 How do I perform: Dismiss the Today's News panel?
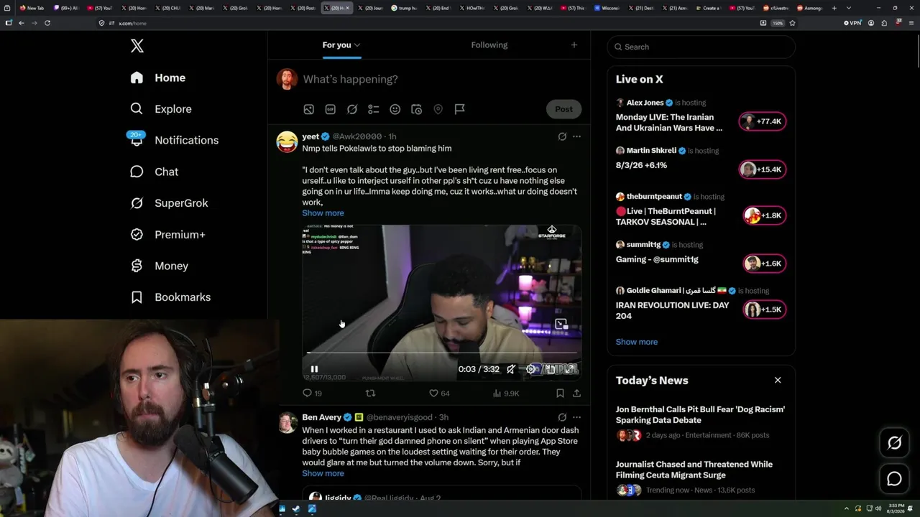(778, 380)
